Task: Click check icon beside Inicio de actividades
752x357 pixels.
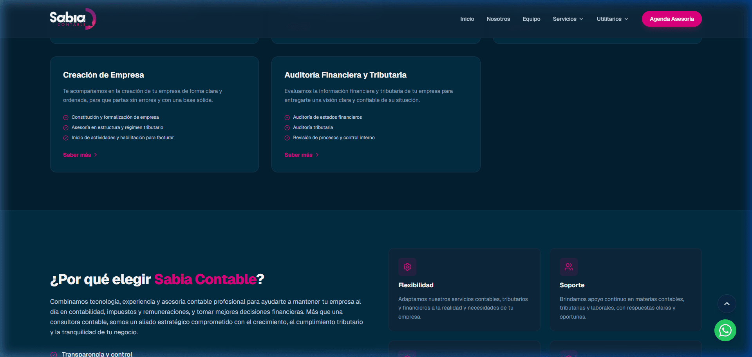Action: 66,138
